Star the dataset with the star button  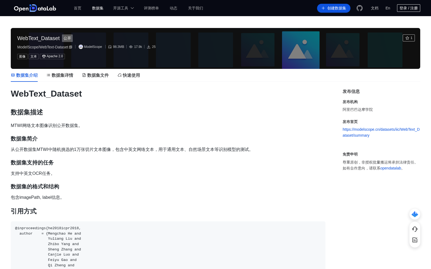[409, 38]
